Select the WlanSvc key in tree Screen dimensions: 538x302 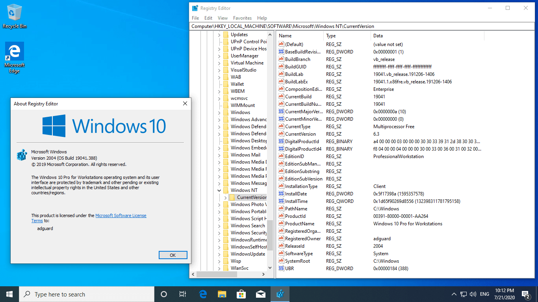[239, 268]
